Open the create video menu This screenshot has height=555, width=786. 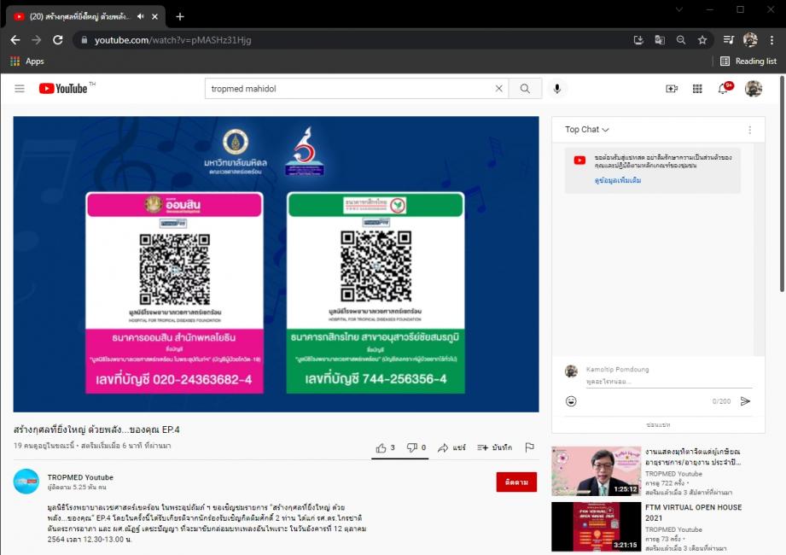click(672, 89)
